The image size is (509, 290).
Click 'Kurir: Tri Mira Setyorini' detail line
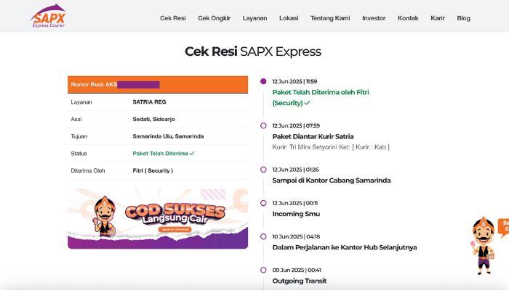point(331,147)
